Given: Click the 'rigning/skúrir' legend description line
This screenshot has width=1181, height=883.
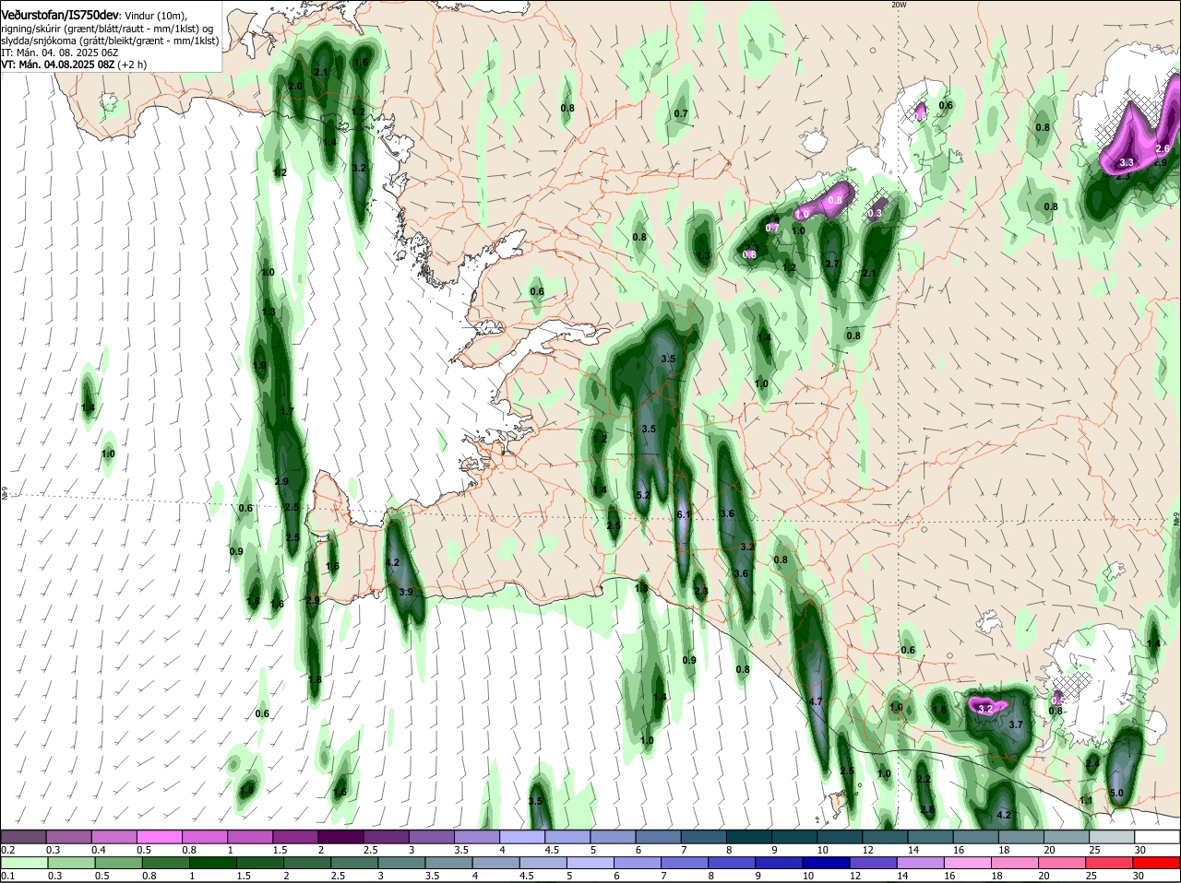Looking at the screenshot, I should [107, 29].
